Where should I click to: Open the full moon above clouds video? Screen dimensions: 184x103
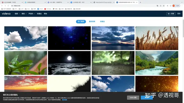pyautogui.click(x=69, y=63)
